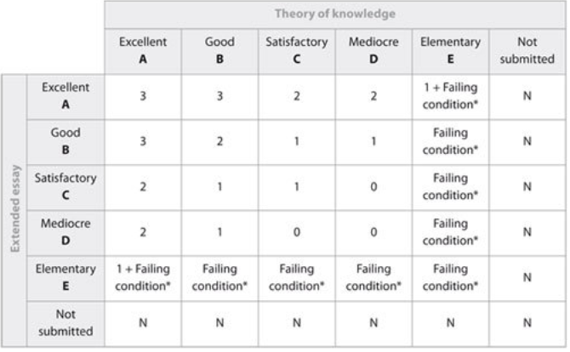Select the Satisfactory C column header
The width and height of the screenshot is (570, 352).
click(297, 51)
